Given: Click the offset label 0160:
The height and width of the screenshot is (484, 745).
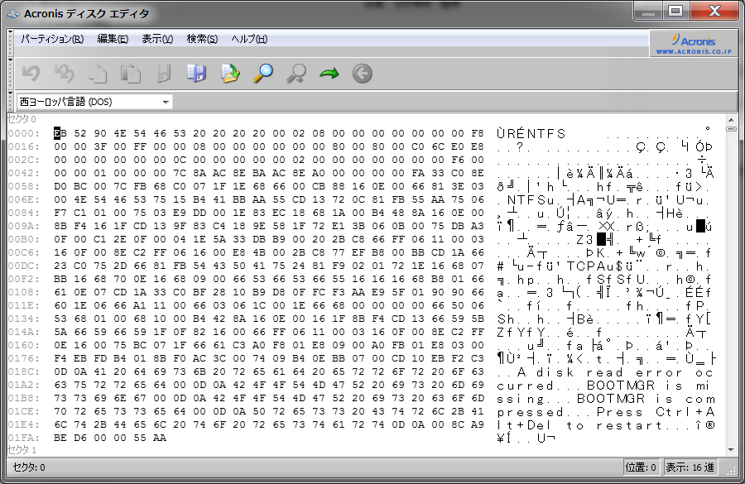Looking at the screenshot, I should (24, 345).
